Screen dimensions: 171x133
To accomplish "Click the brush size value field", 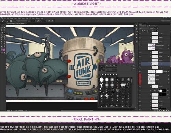I will pos(115,65).
